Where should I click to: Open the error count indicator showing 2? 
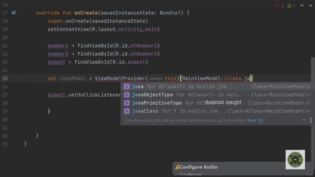280,5
